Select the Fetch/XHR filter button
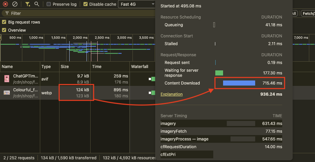 pos(308,13)
